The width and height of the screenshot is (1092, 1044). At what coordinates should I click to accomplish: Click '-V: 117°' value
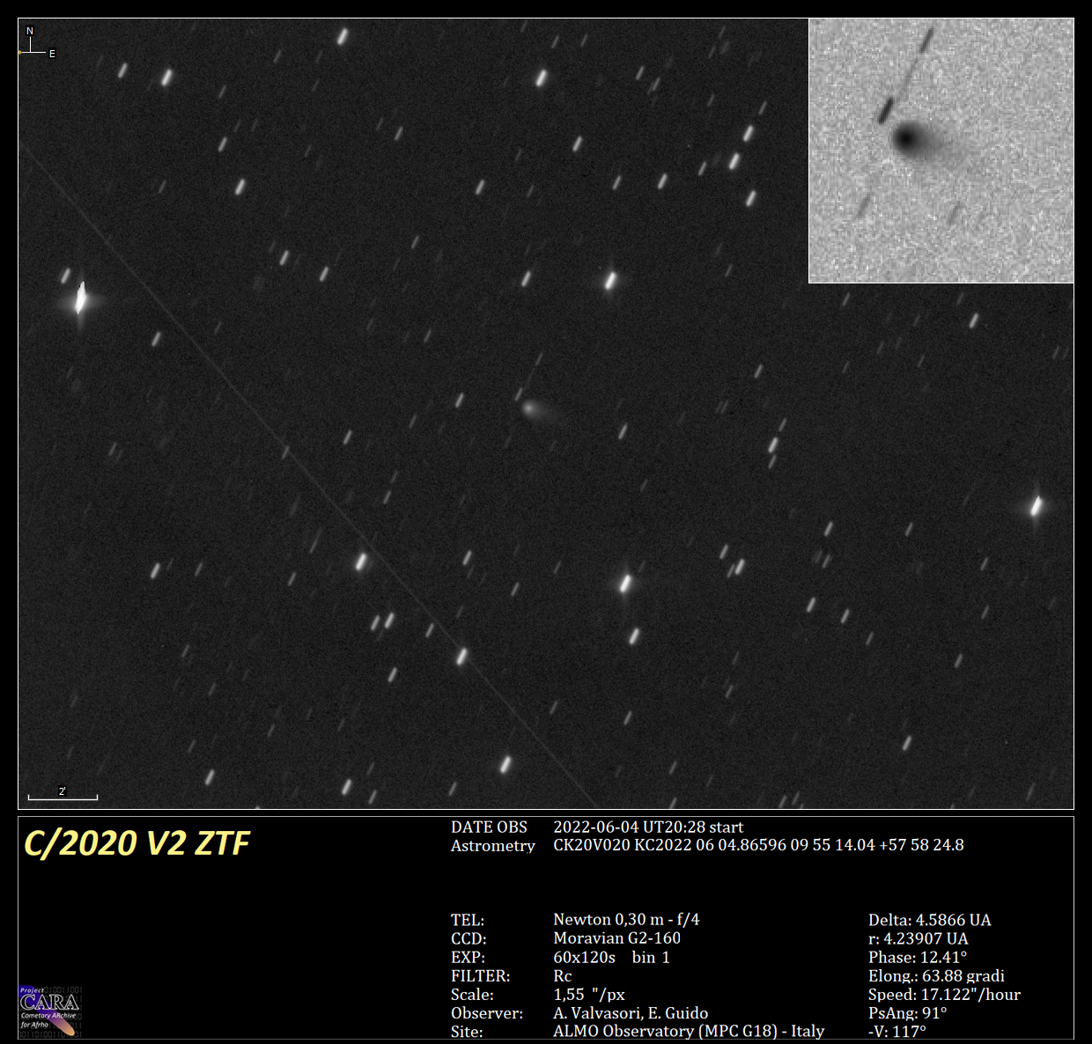(896, 1031)
